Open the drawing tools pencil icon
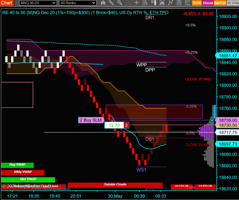Image resolution: width=239 pixels, height=200 pixels. (111, 3)
